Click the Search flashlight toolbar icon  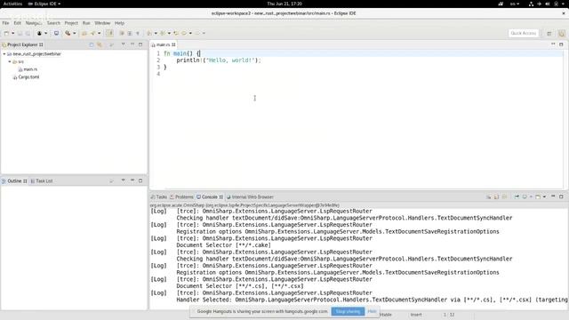(92, 33)
